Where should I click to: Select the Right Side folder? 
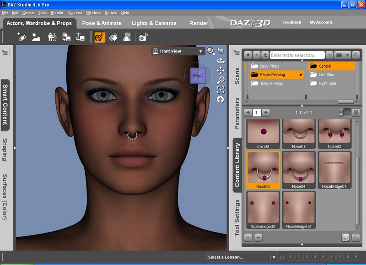[x=331, y=83]
